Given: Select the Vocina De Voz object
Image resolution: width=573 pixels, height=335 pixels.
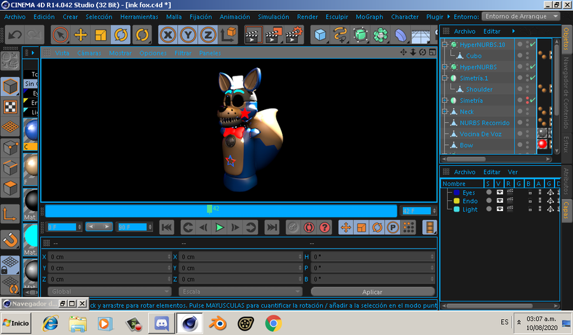Looking at the screenshot, I should (480, 134).
